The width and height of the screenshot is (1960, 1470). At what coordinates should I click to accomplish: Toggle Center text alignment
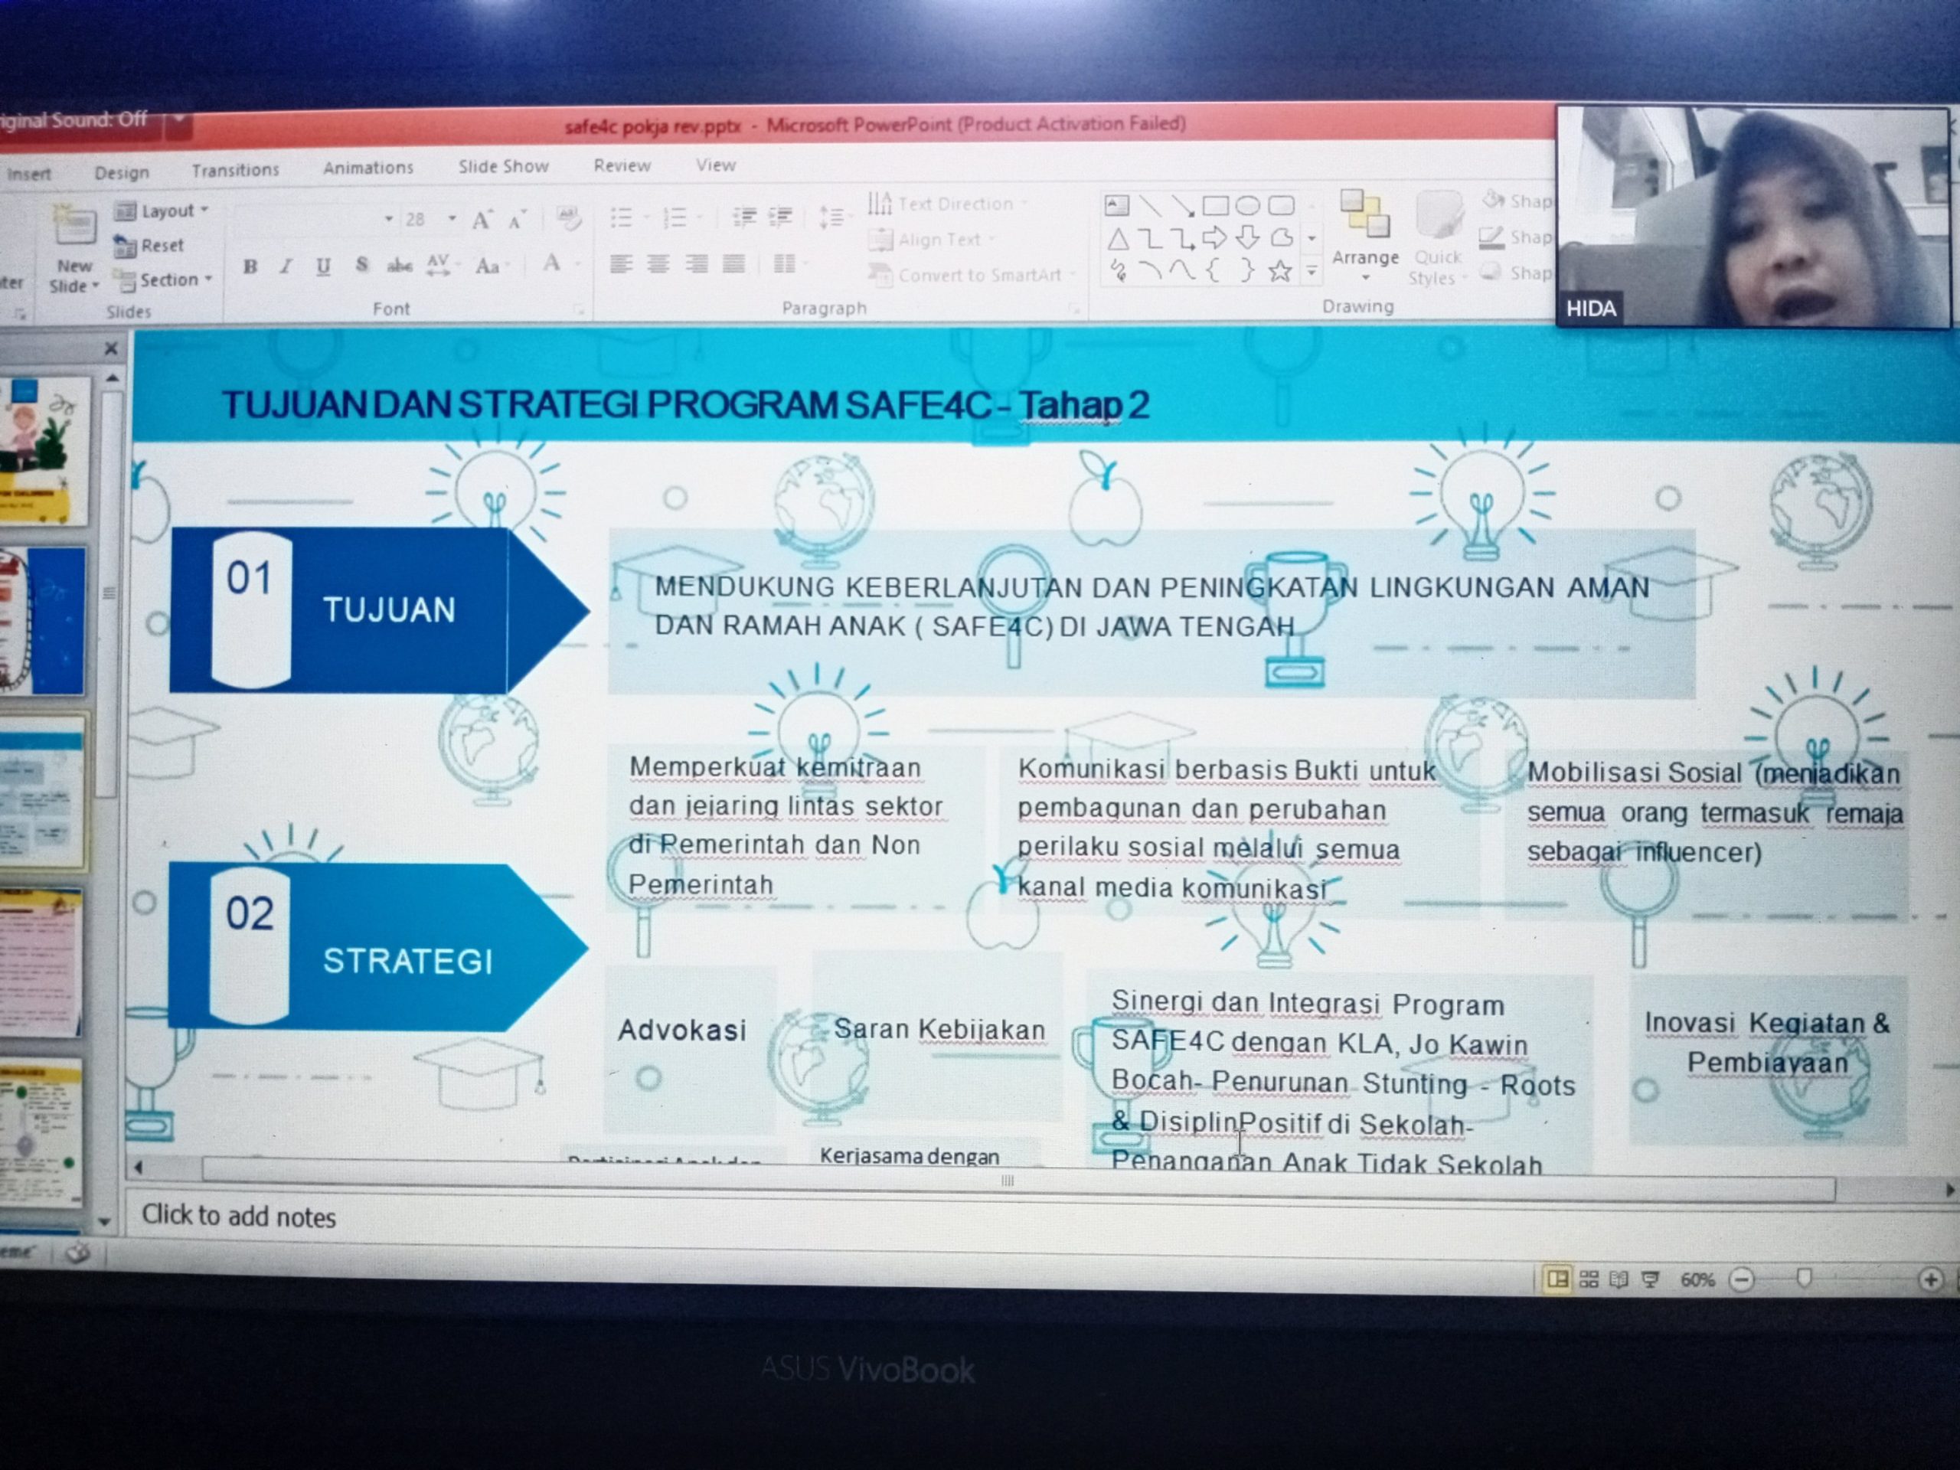(x=658, y=264)
